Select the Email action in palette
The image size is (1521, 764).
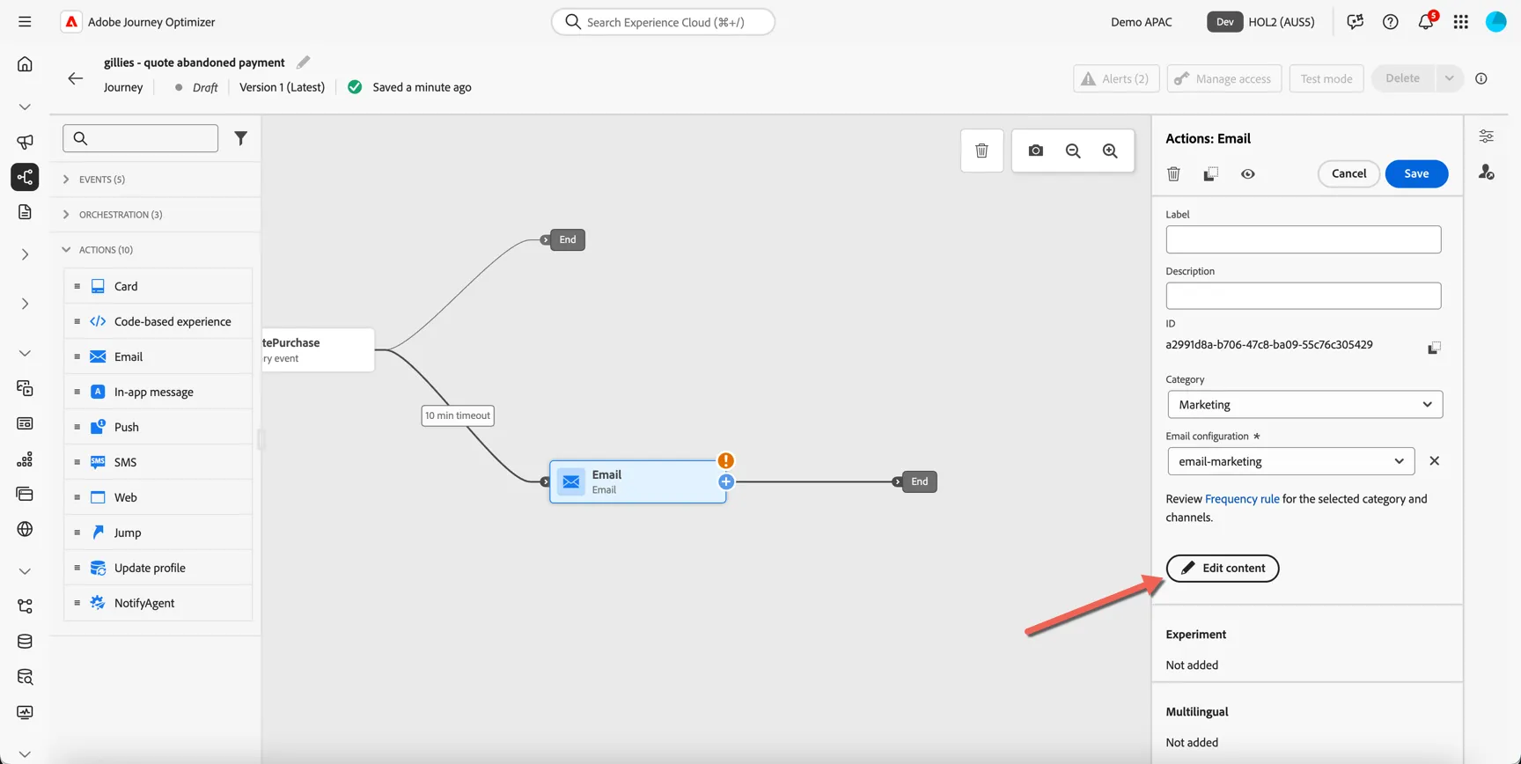158,356
